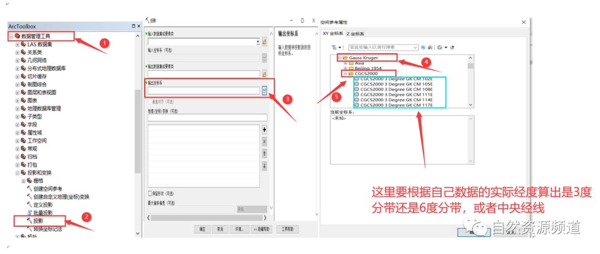Toggle the 保留形状 checkbox
The width and height of the screenshot is (600, 254).
click(x=150, y=194)
